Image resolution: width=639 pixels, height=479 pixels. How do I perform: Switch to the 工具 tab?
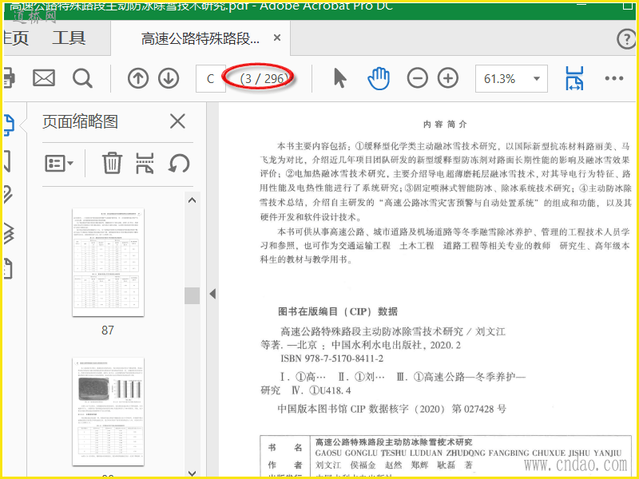(x=69, y=38)
